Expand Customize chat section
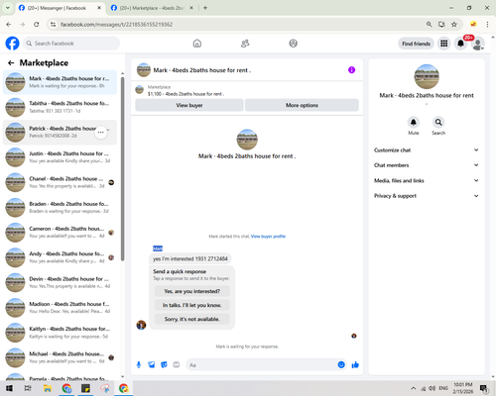The width and height of the screenshot is (496, 396). pyautogui.click(x=427, y=150)
